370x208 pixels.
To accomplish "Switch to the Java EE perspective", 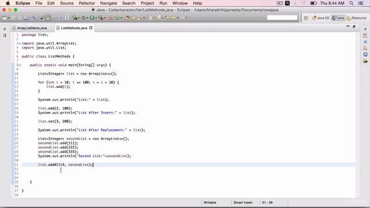I will tap(320, 18).
